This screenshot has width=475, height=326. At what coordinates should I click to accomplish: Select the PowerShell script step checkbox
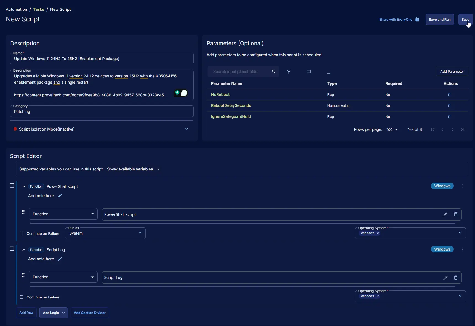[12, 186]
